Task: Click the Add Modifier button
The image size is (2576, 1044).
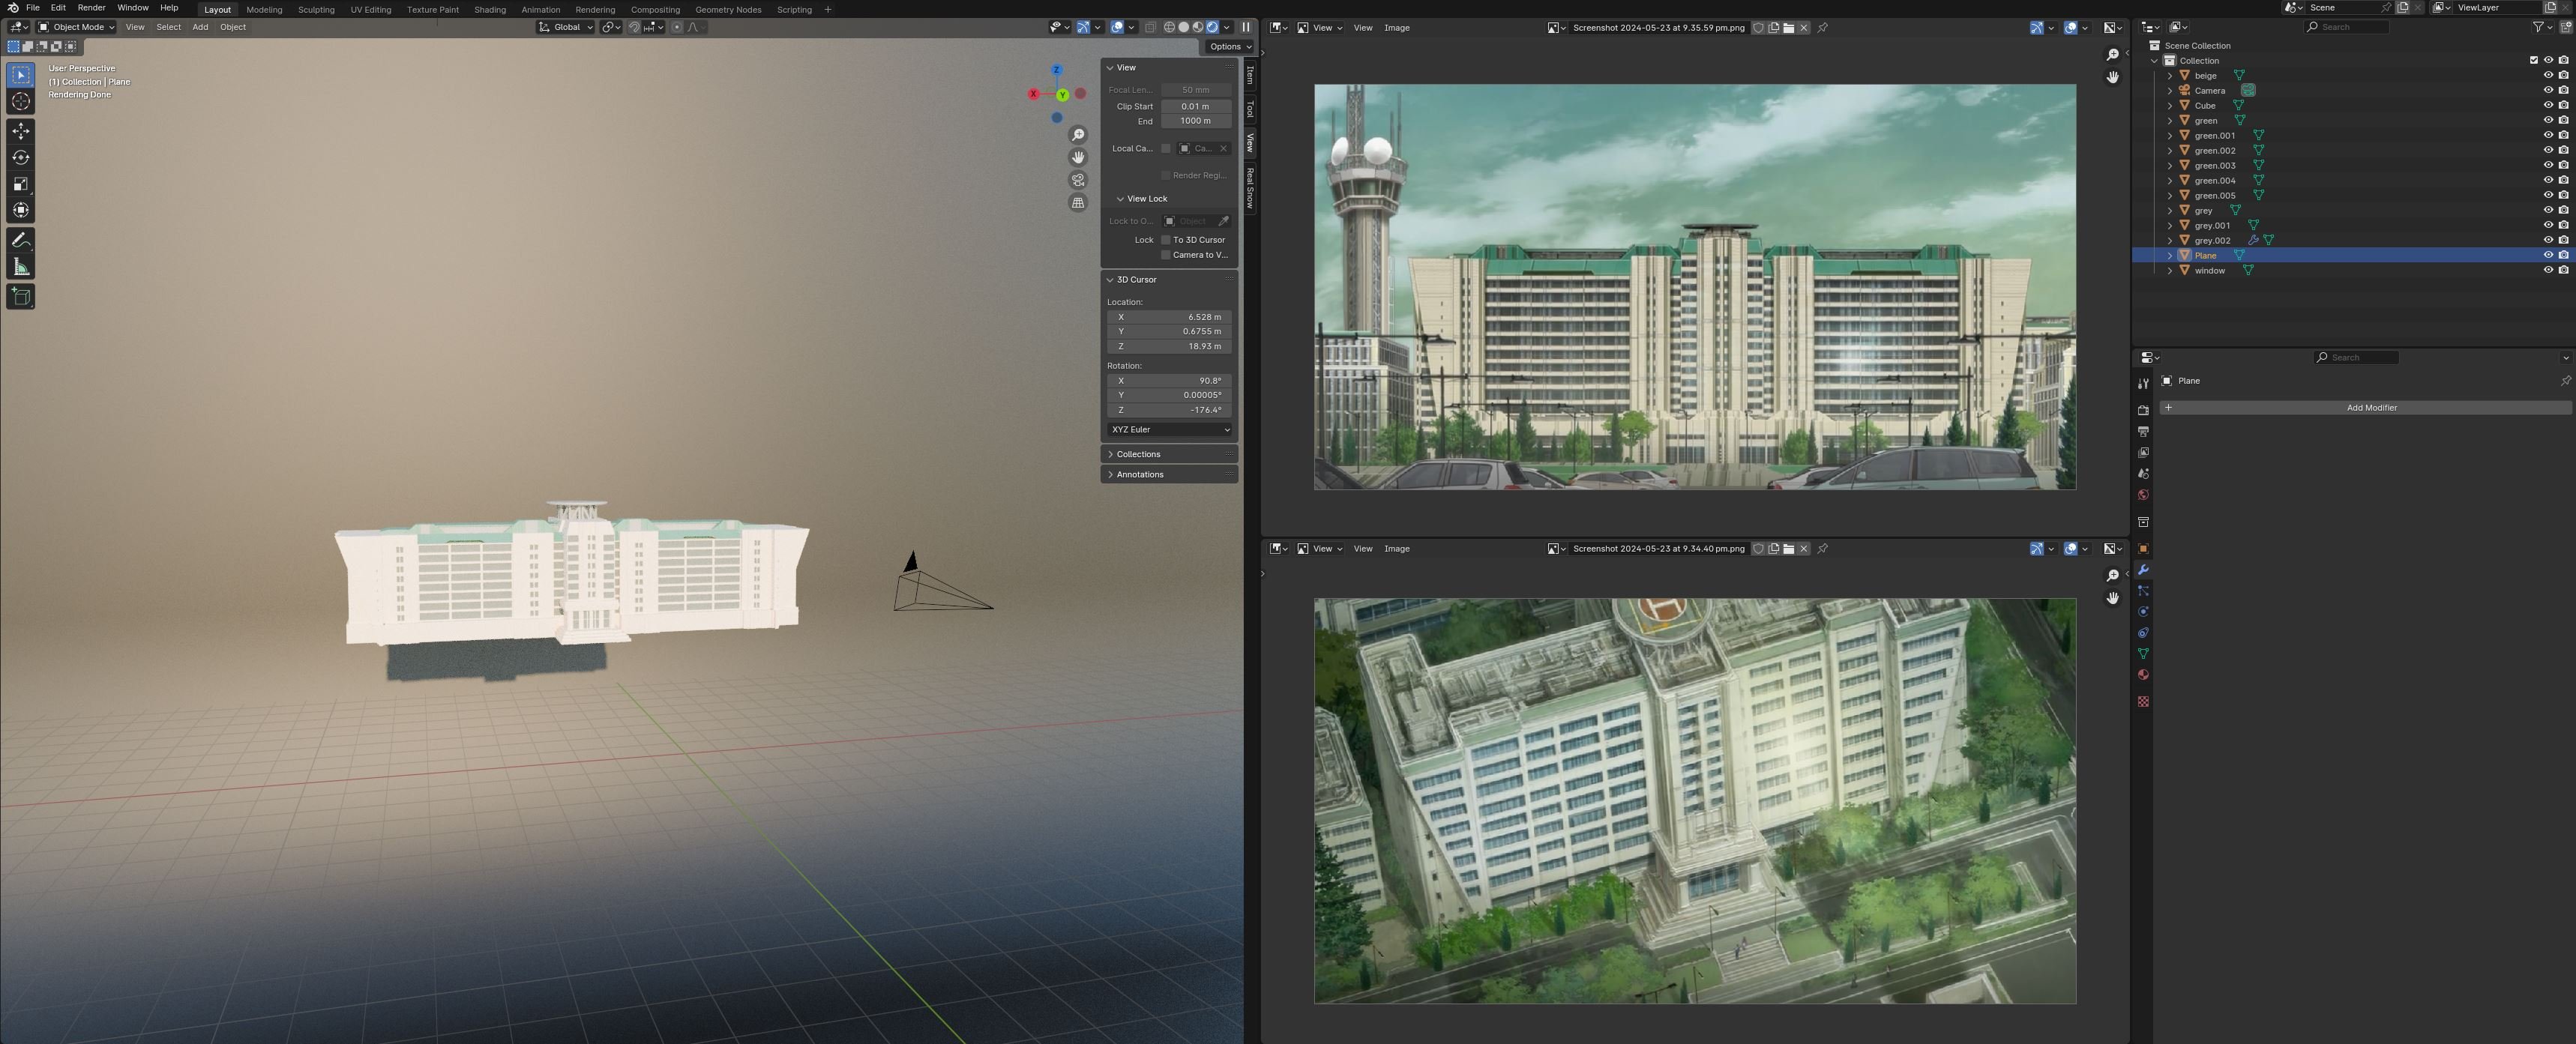Action: tap(2366, 408)
